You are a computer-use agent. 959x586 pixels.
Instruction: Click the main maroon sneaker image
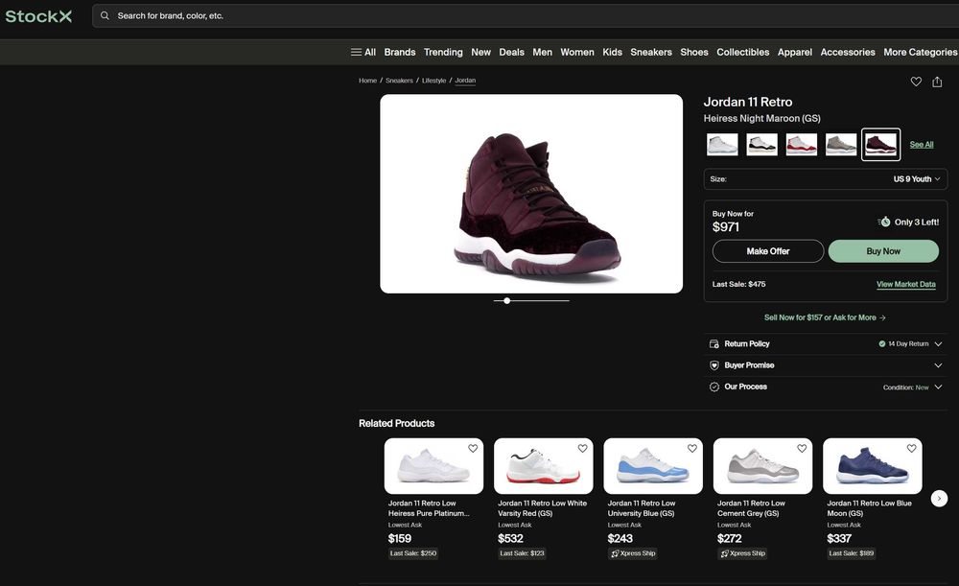pos(531,194)
